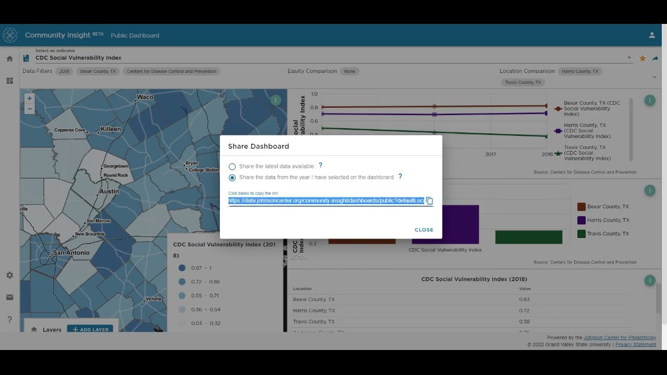The width and height of the screenshot is (667, 375).
Task: Toggle Travis County line chart legend entry
Action: (x=588, y=153)
